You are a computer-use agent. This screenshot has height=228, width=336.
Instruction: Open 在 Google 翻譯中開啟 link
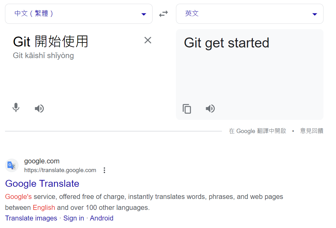258,131
